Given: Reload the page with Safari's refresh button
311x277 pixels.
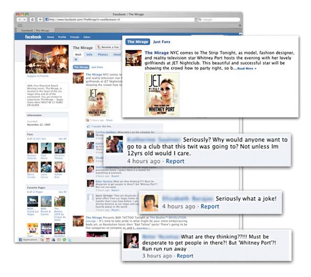Looking at the screenshot, I should pos(32,20).
